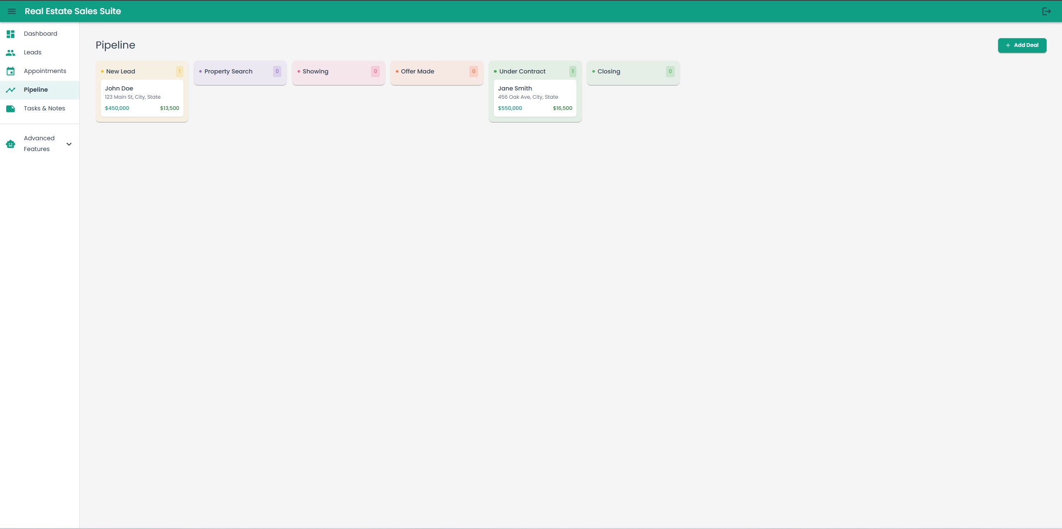Click the Real Estate Sales Suite title
The width and height of the screenshot is (1062, 529).
tap(73, 11)
